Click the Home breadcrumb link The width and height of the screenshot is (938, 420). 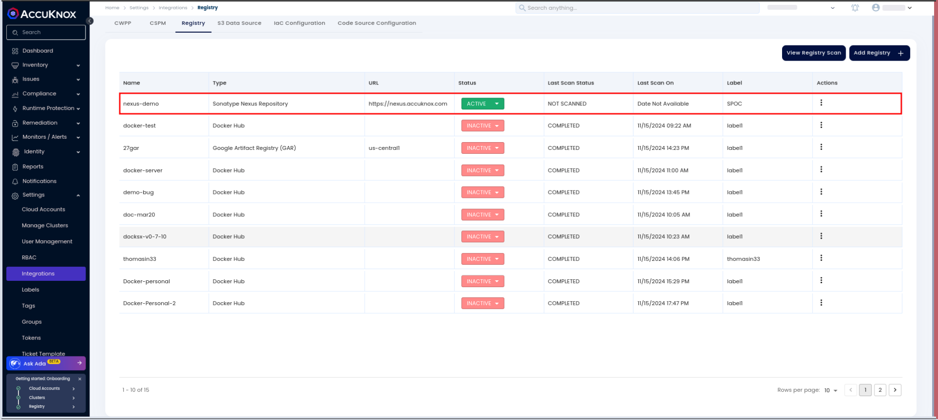tap(112, 8)
